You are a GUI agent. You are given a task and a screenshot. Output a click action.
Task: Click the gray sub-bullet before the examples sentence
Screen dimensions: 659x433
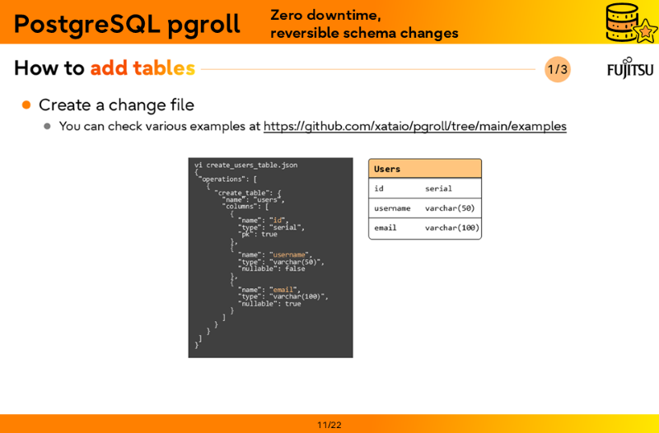48,126
